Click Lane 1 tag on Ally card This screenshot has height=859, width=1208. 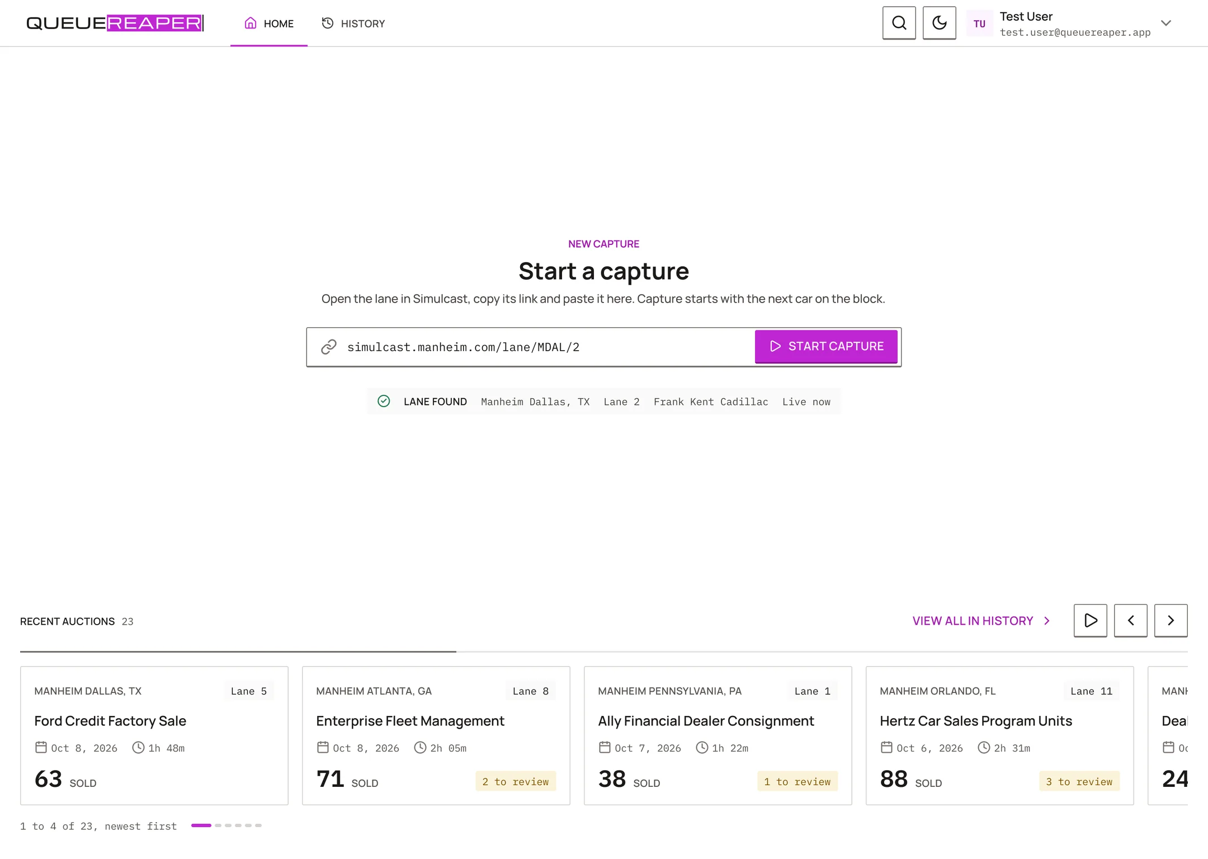(813, 691)
